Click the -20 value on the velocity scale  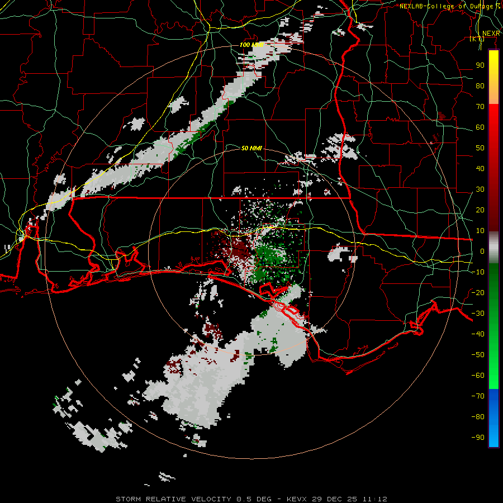478,292
